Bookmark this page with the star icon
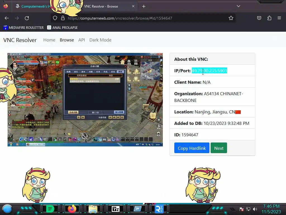The height and width of the screenshot is (215, 286). [x=231, y=18]
